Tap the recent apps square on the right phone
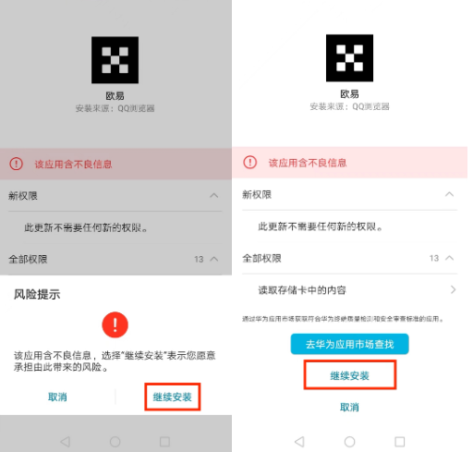The width and height of the screenshot is (473, 452). coord(400,442)
